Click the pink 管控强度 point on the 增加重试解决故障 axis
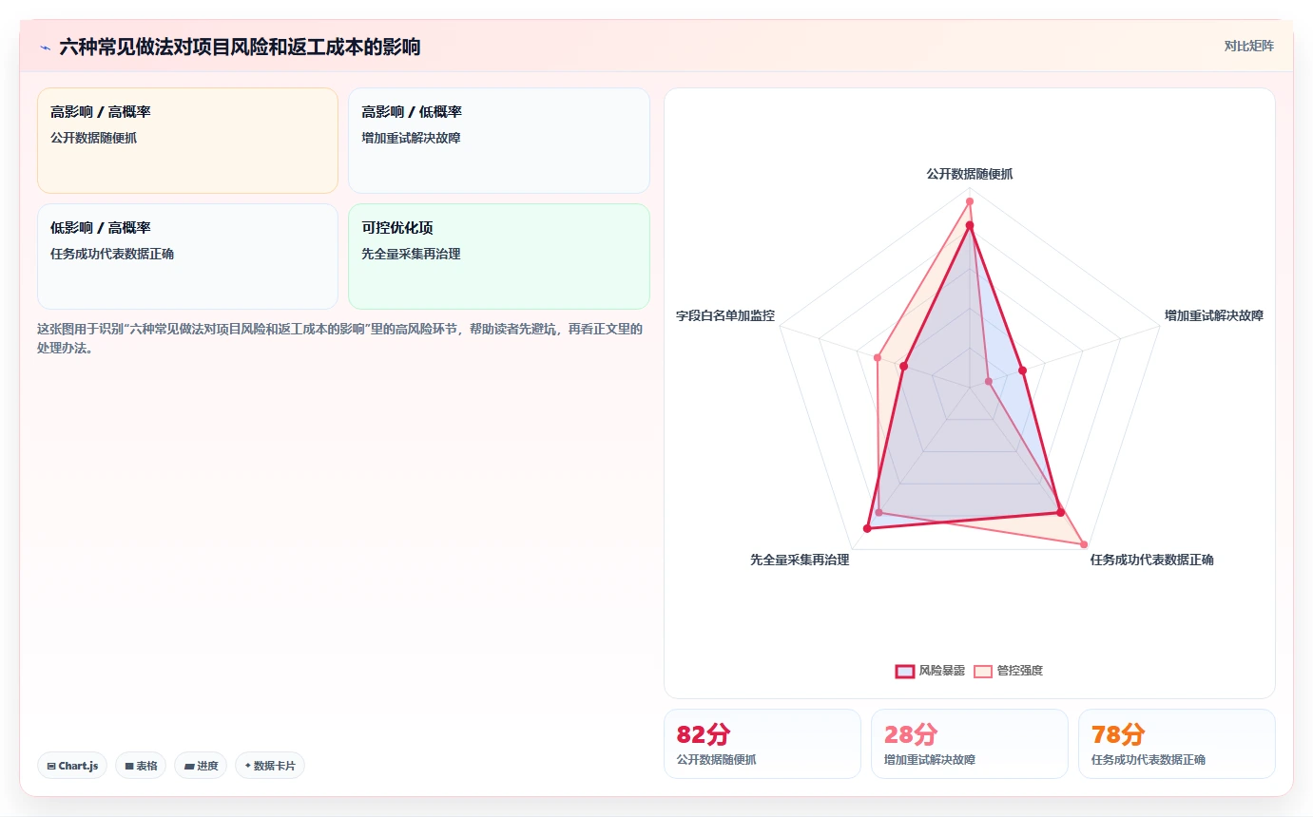The width and height of the screenshot is (1313, 817). (x=989, y=382)
